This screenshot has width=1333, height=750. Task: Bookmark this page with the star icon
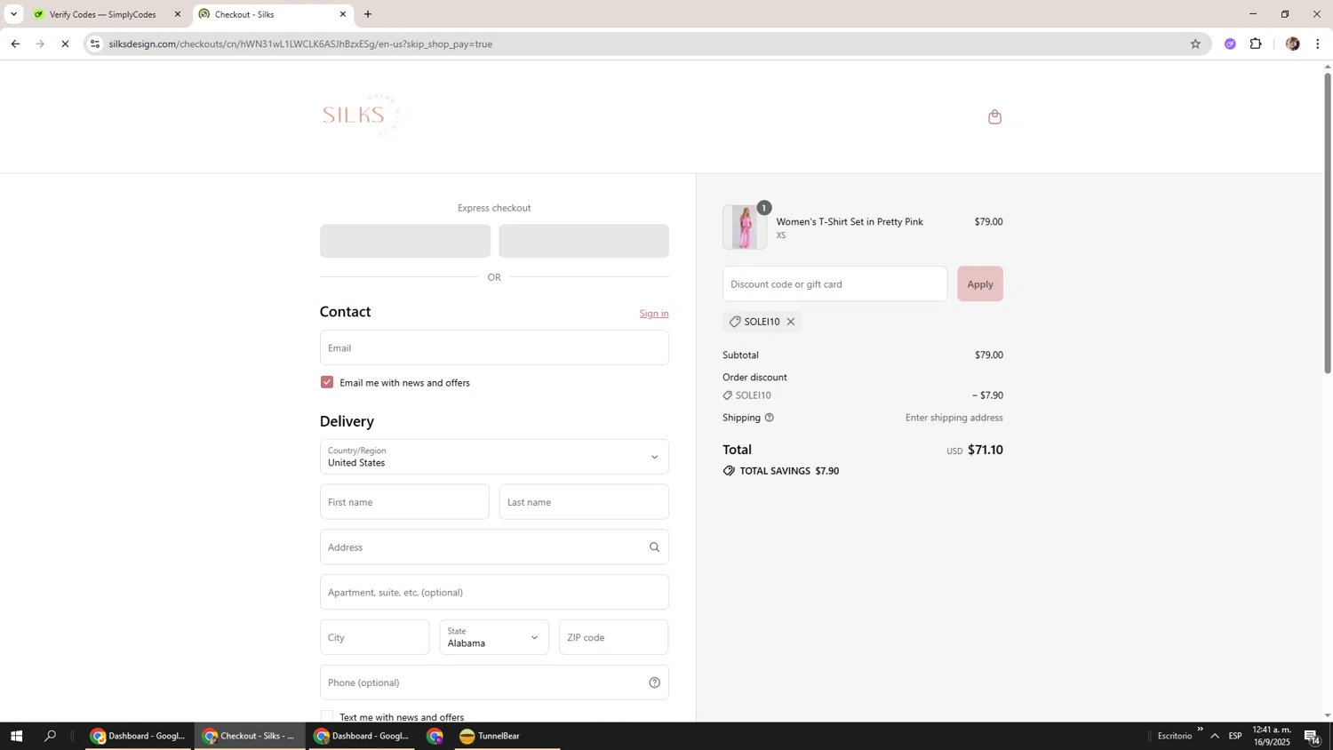pyautogui.click(x=1195, y=44)
